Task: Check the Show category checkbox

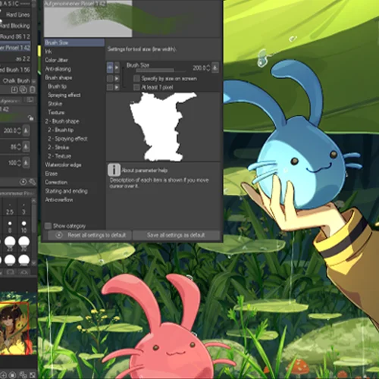Action: point(48,226)
